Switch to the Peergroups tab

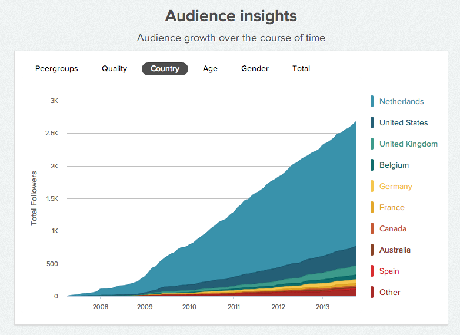pos(56,69)
